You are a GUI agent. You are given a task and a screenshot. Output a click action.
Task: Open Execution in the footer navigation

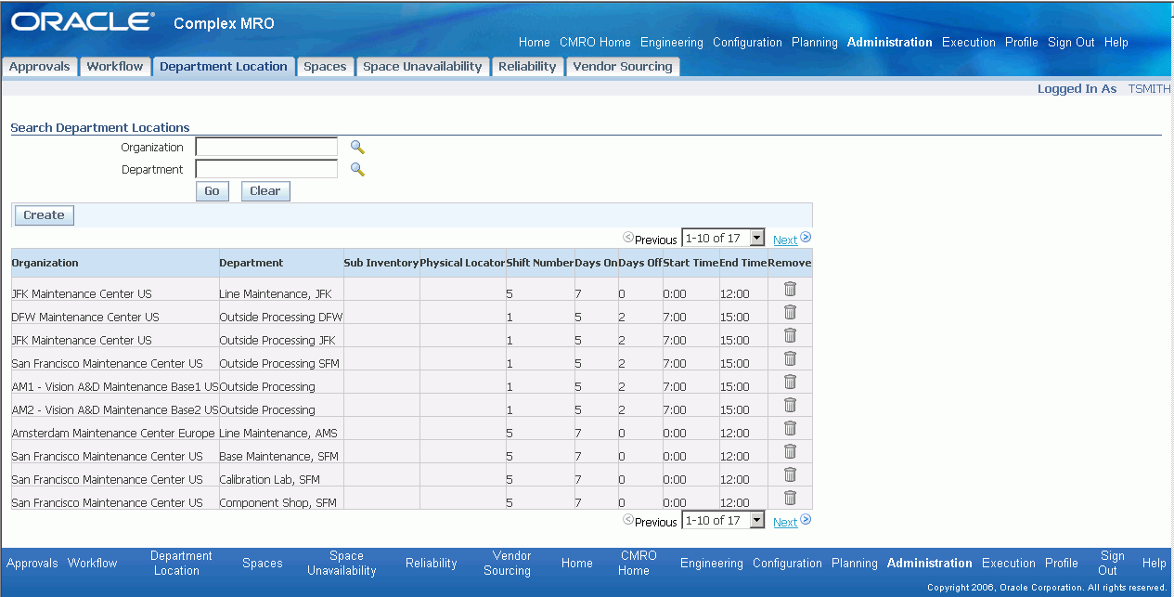(x=1009, y=564)
